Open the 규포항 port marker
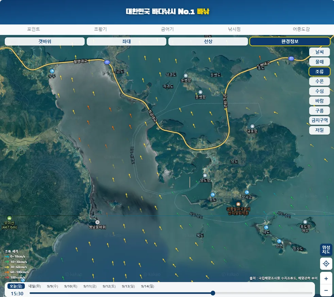 click(x=252, y=126)
